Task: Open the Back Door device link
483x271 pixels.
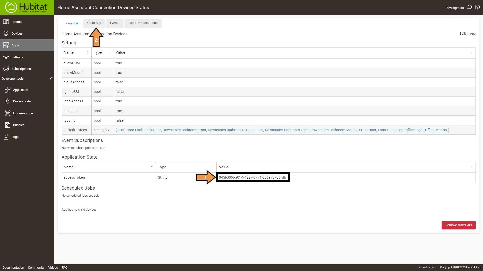Action: point(152,130)
